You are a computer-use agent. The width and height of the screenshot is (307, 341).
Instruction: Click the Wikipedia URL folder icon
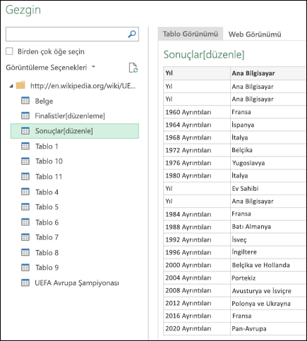20,85
